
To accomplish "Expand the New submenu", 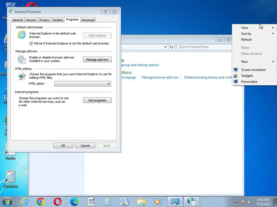I will pyautogui.click(x=254, y=62).
